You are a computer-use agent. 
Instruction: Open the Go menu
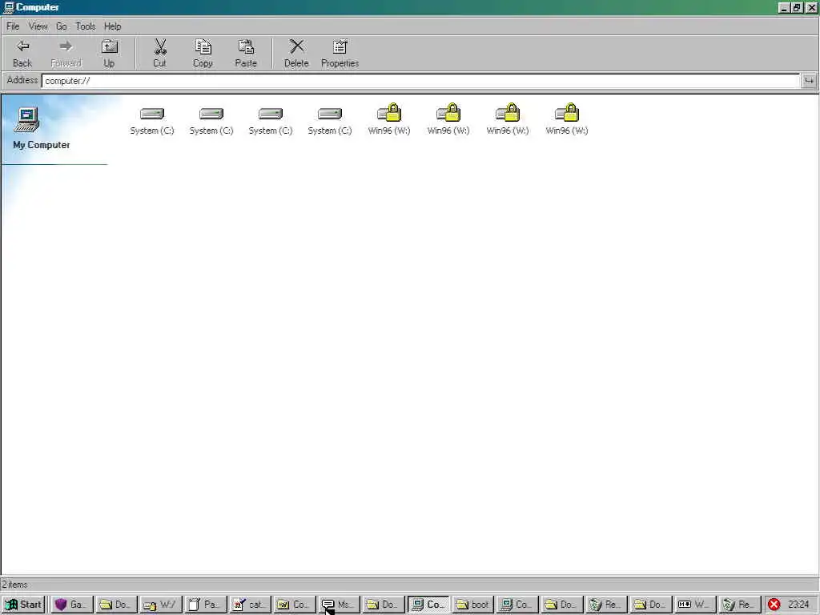click(61, 26)
